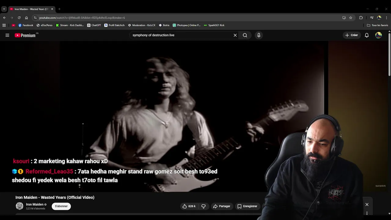Share the video via Partager
This screenshot has width=391, height=220.
pos(222,206)
